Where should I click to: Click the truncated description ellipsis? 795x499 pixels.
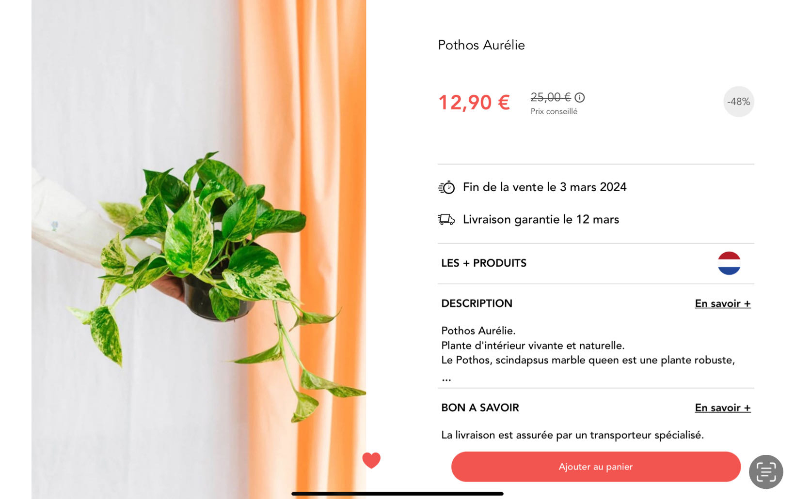446,379
